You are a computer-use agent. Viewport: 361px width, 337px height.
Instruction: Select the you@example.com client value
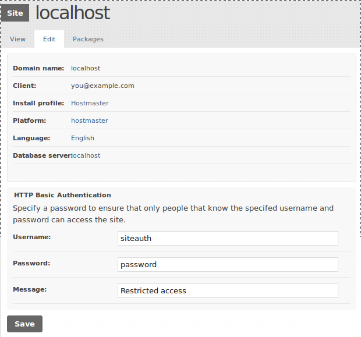(x=102, y=86)
